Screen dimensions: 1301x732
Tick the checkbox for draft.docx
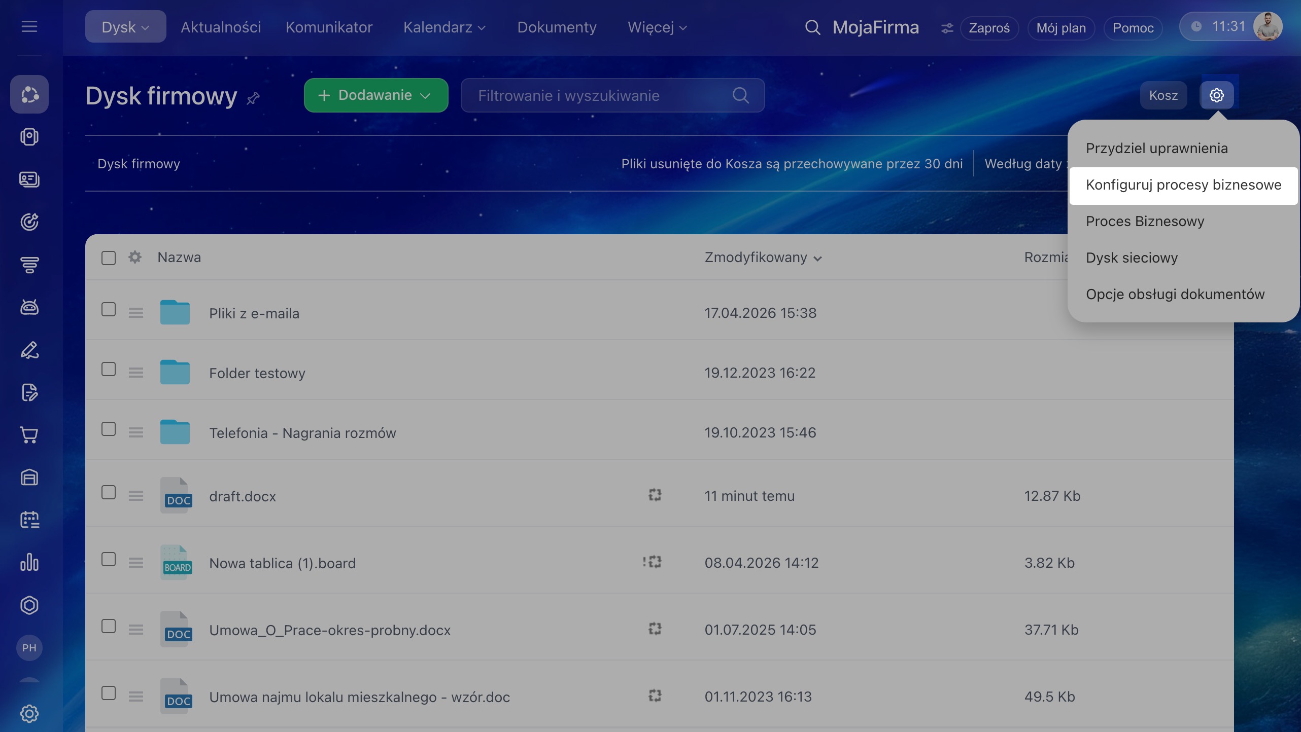tap(109, 493)
